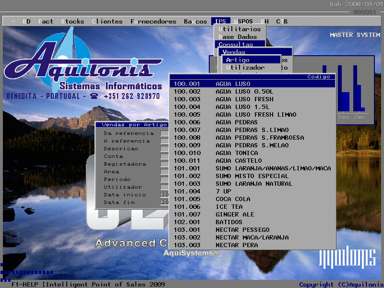Expand the Vendas submenu
384x288 pixels.
tap(234, 52)
